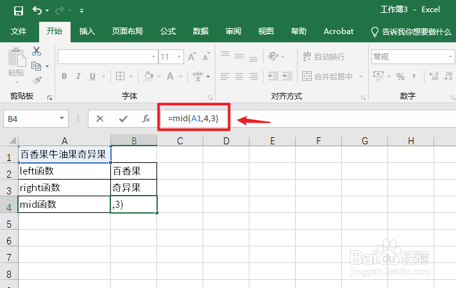Click the Save icon in quick access toolbar
Screen dimensions: 456x288
(19, 11)
